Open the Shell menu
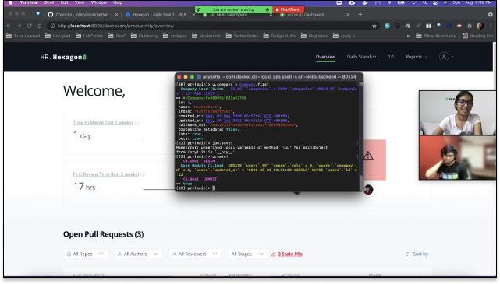The image size is (500, 284). click(x=49, y=2)
